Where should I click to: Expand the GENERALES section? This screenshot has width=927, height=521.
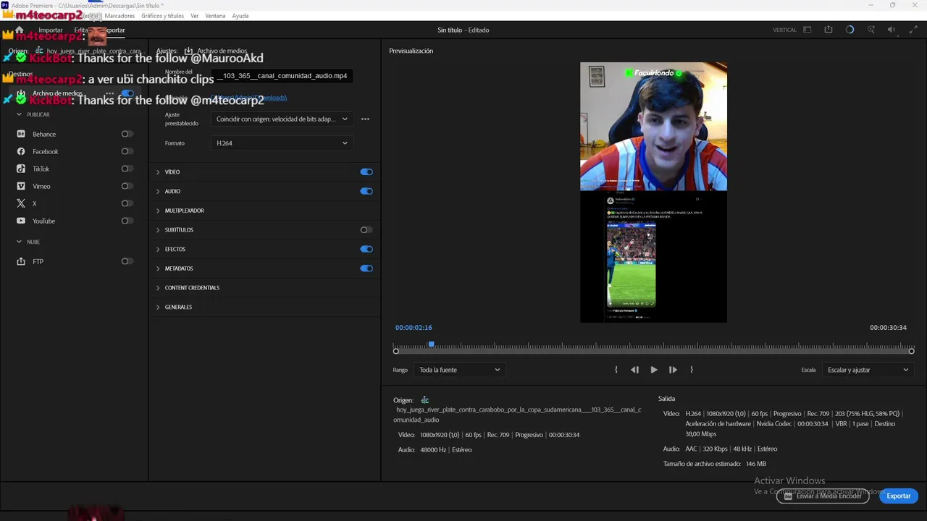[x=158, y=307]
